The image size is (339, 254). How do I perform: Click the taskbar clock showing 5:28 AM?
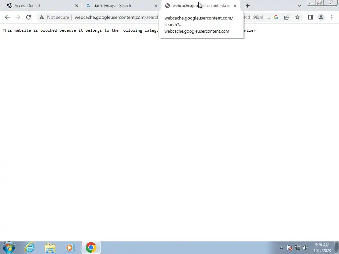(x=322, y=248)
